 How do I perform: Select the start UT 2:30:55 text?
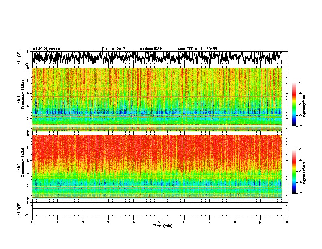click(197, 49)
